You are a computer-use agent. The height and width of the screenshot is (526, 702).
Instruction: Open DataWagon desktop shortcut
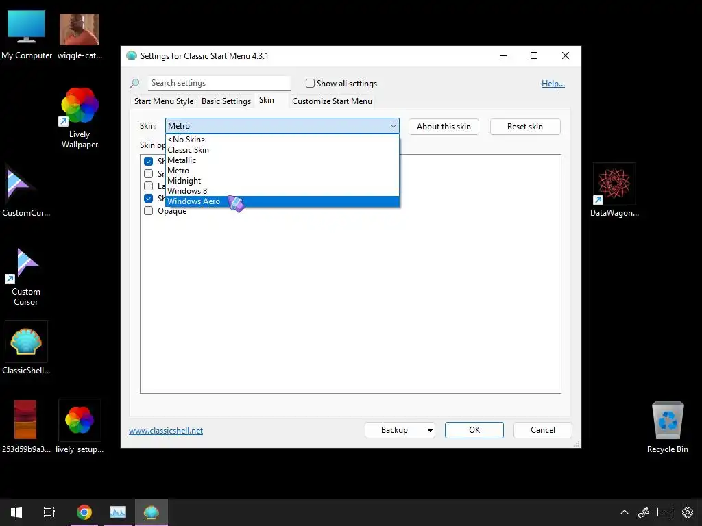614,190
